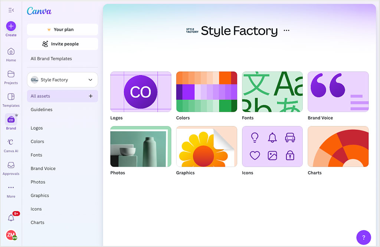Select Fonts in the sidebar menu
This screenshot has width=380, height=247.
point(37,155)
